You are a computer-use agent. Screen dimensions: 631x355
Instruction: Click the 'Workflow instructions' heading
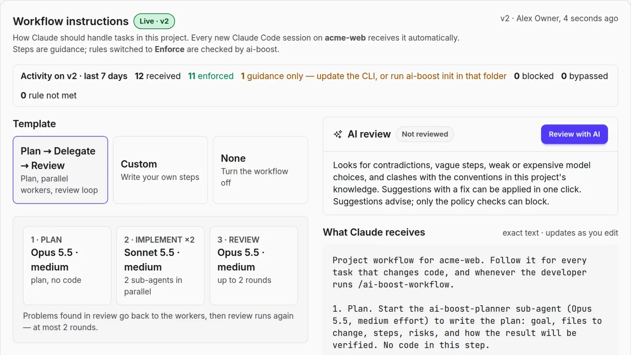(x=71, y=21)
